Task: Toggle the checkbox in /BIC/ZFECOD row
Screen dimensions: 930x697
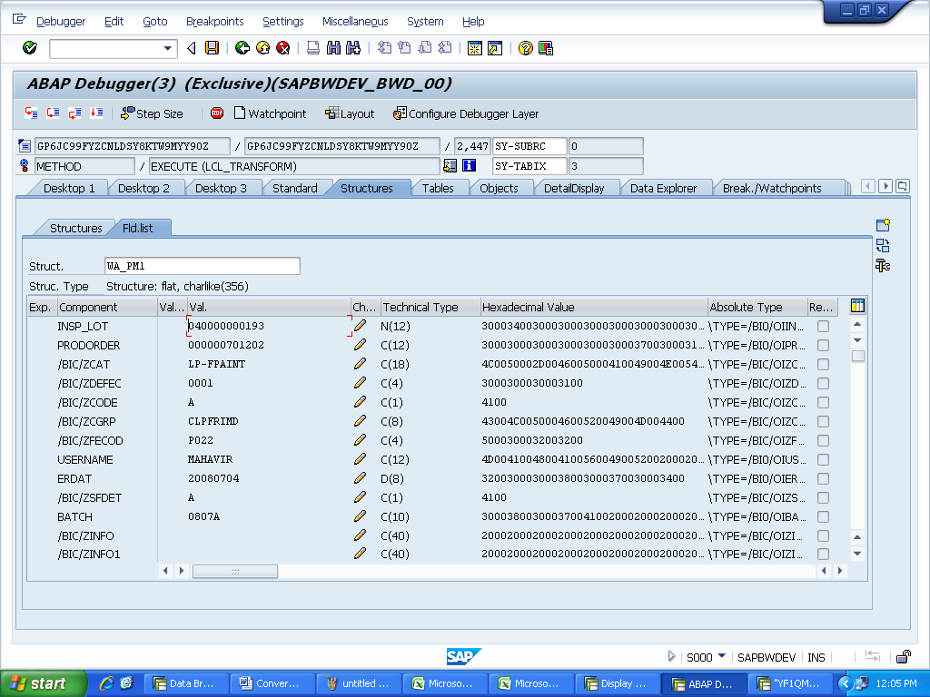Action: point(823,440)
